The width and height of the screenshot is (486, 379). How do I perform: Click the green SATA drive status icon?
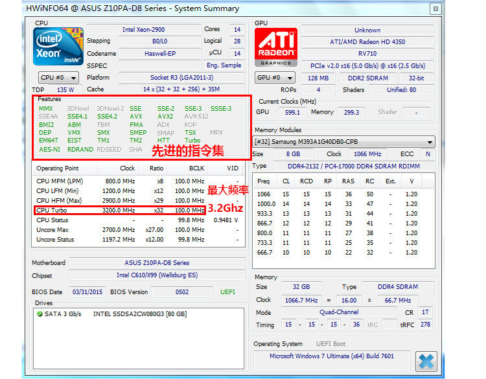(40, 314)
